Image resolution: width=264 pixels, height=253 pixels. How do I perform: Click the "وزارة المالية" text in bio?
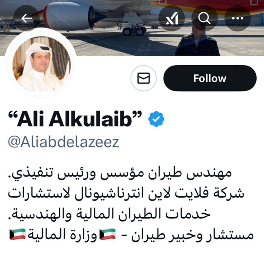62,234
